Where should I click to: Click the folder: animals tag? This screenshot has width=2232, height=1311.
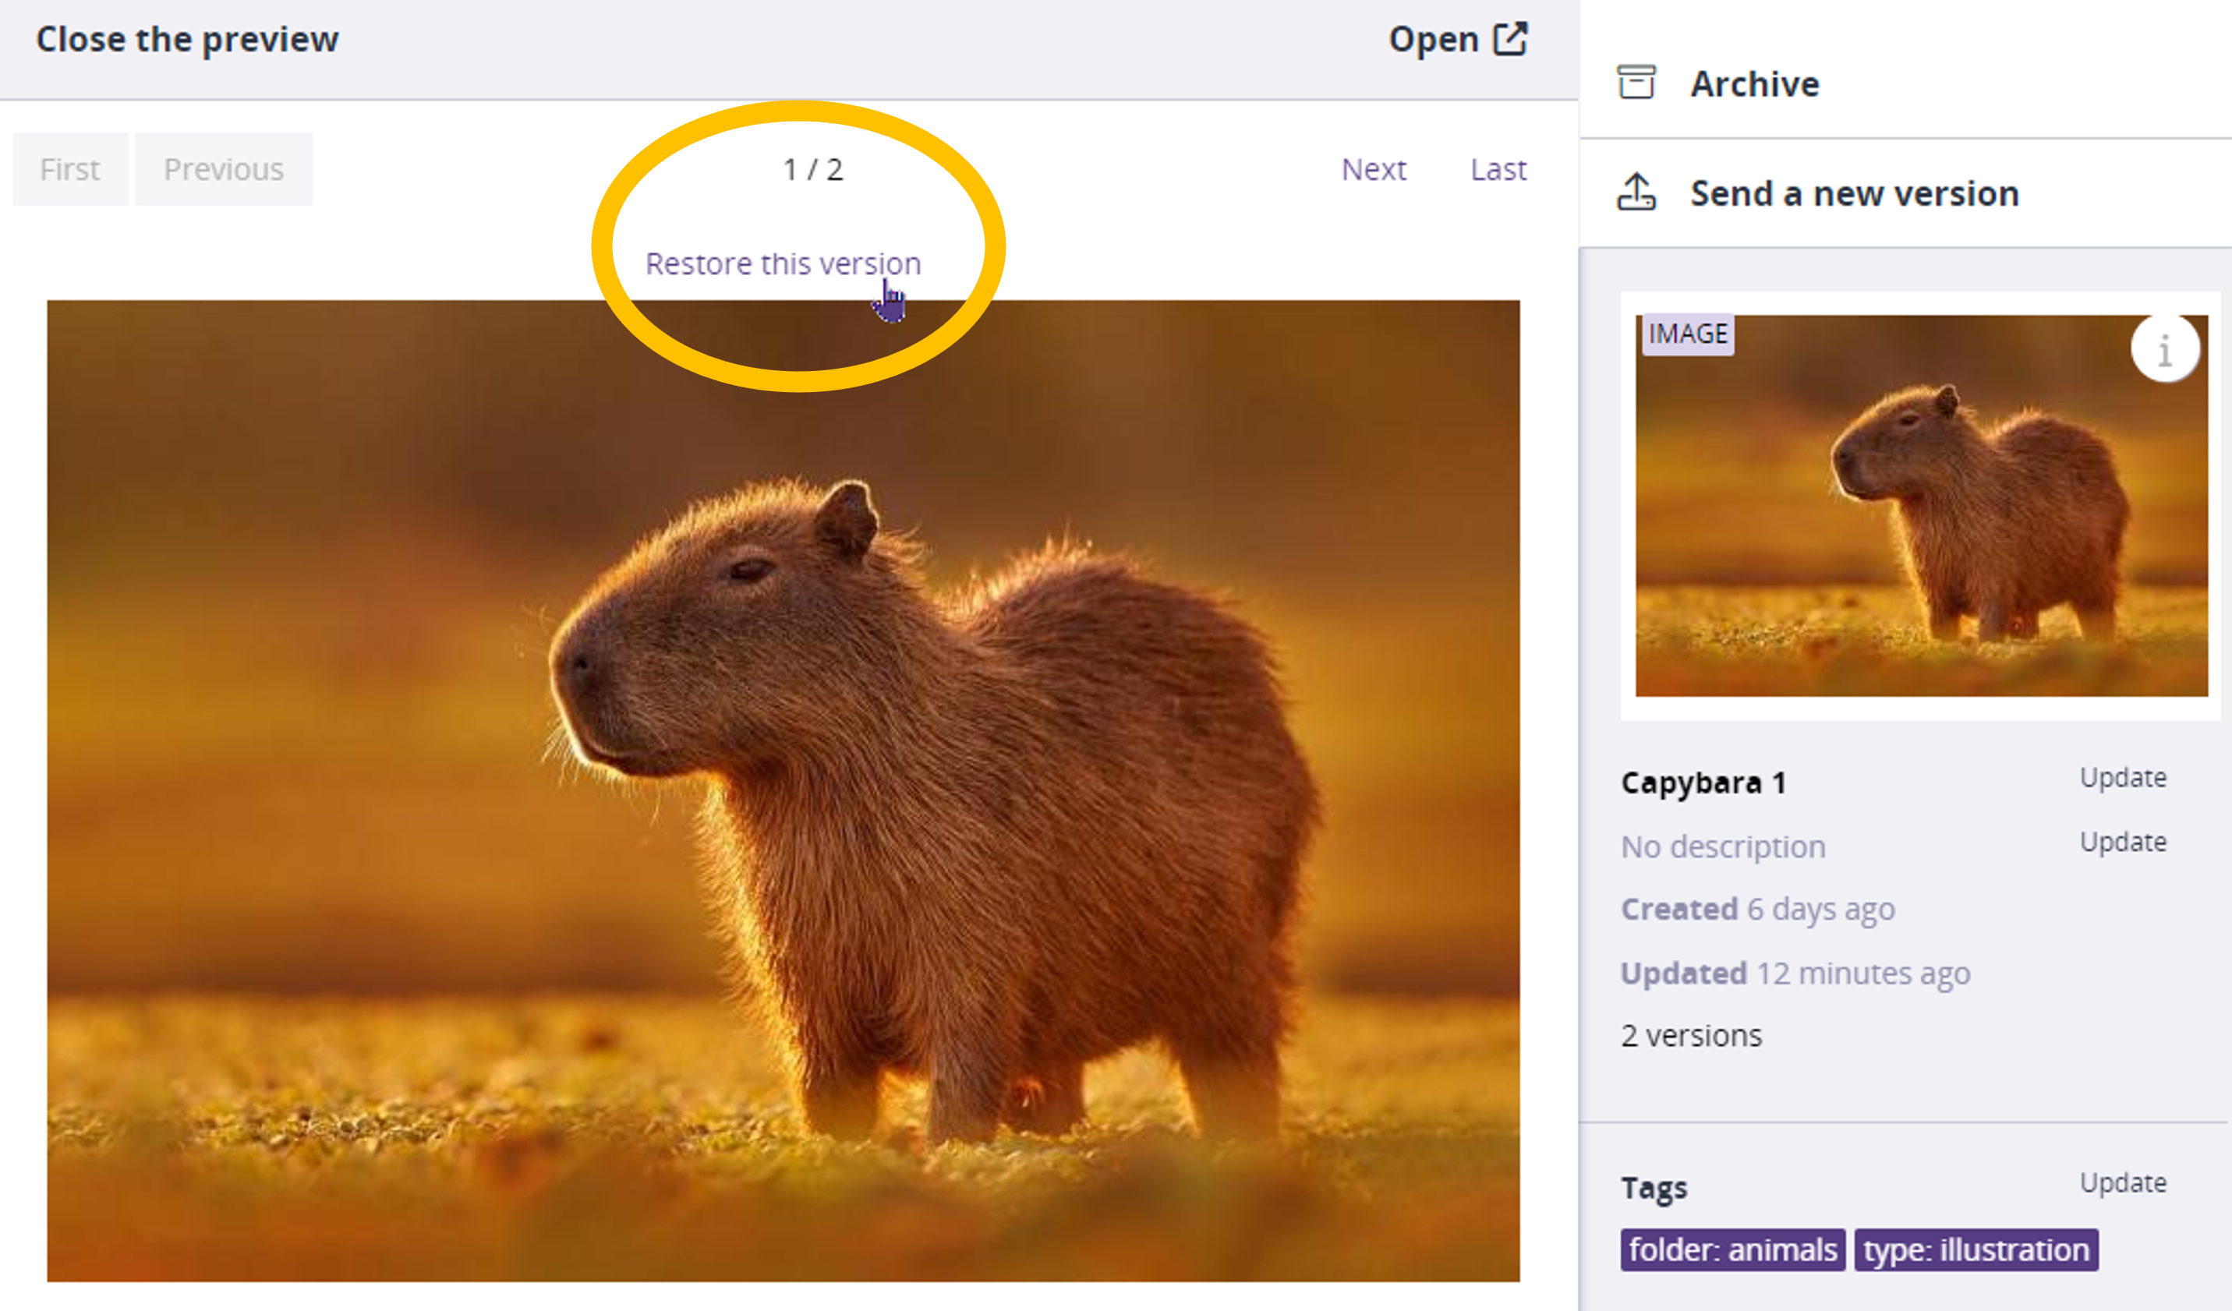pos(1731,1249)
